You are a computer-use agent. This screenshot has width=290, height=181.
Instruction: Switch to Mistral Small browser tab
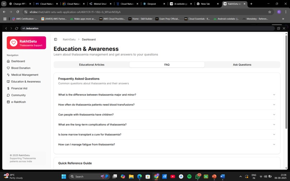point(100,4)
